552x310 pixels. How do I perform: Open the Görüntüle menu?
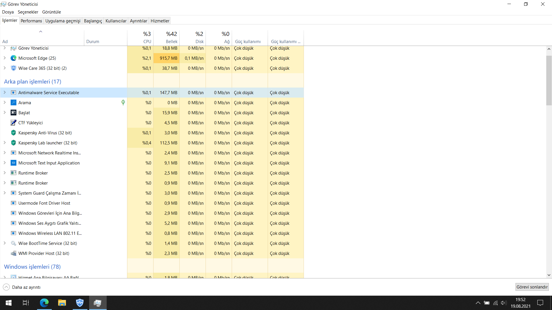[x=51, y=12]
